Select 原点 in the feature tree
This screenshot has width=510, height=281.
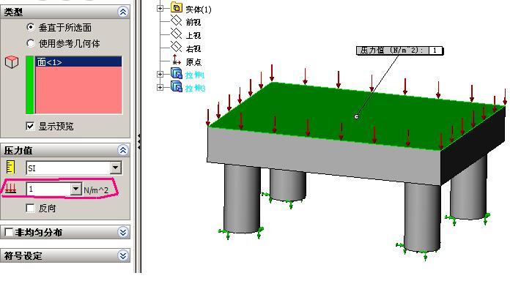(x=193, y=61)
